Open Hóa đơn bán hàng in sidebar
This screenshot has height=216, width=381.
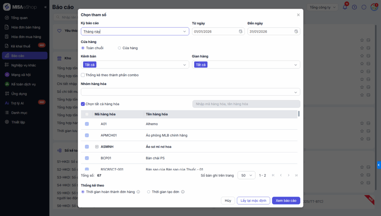coord(26,27)
